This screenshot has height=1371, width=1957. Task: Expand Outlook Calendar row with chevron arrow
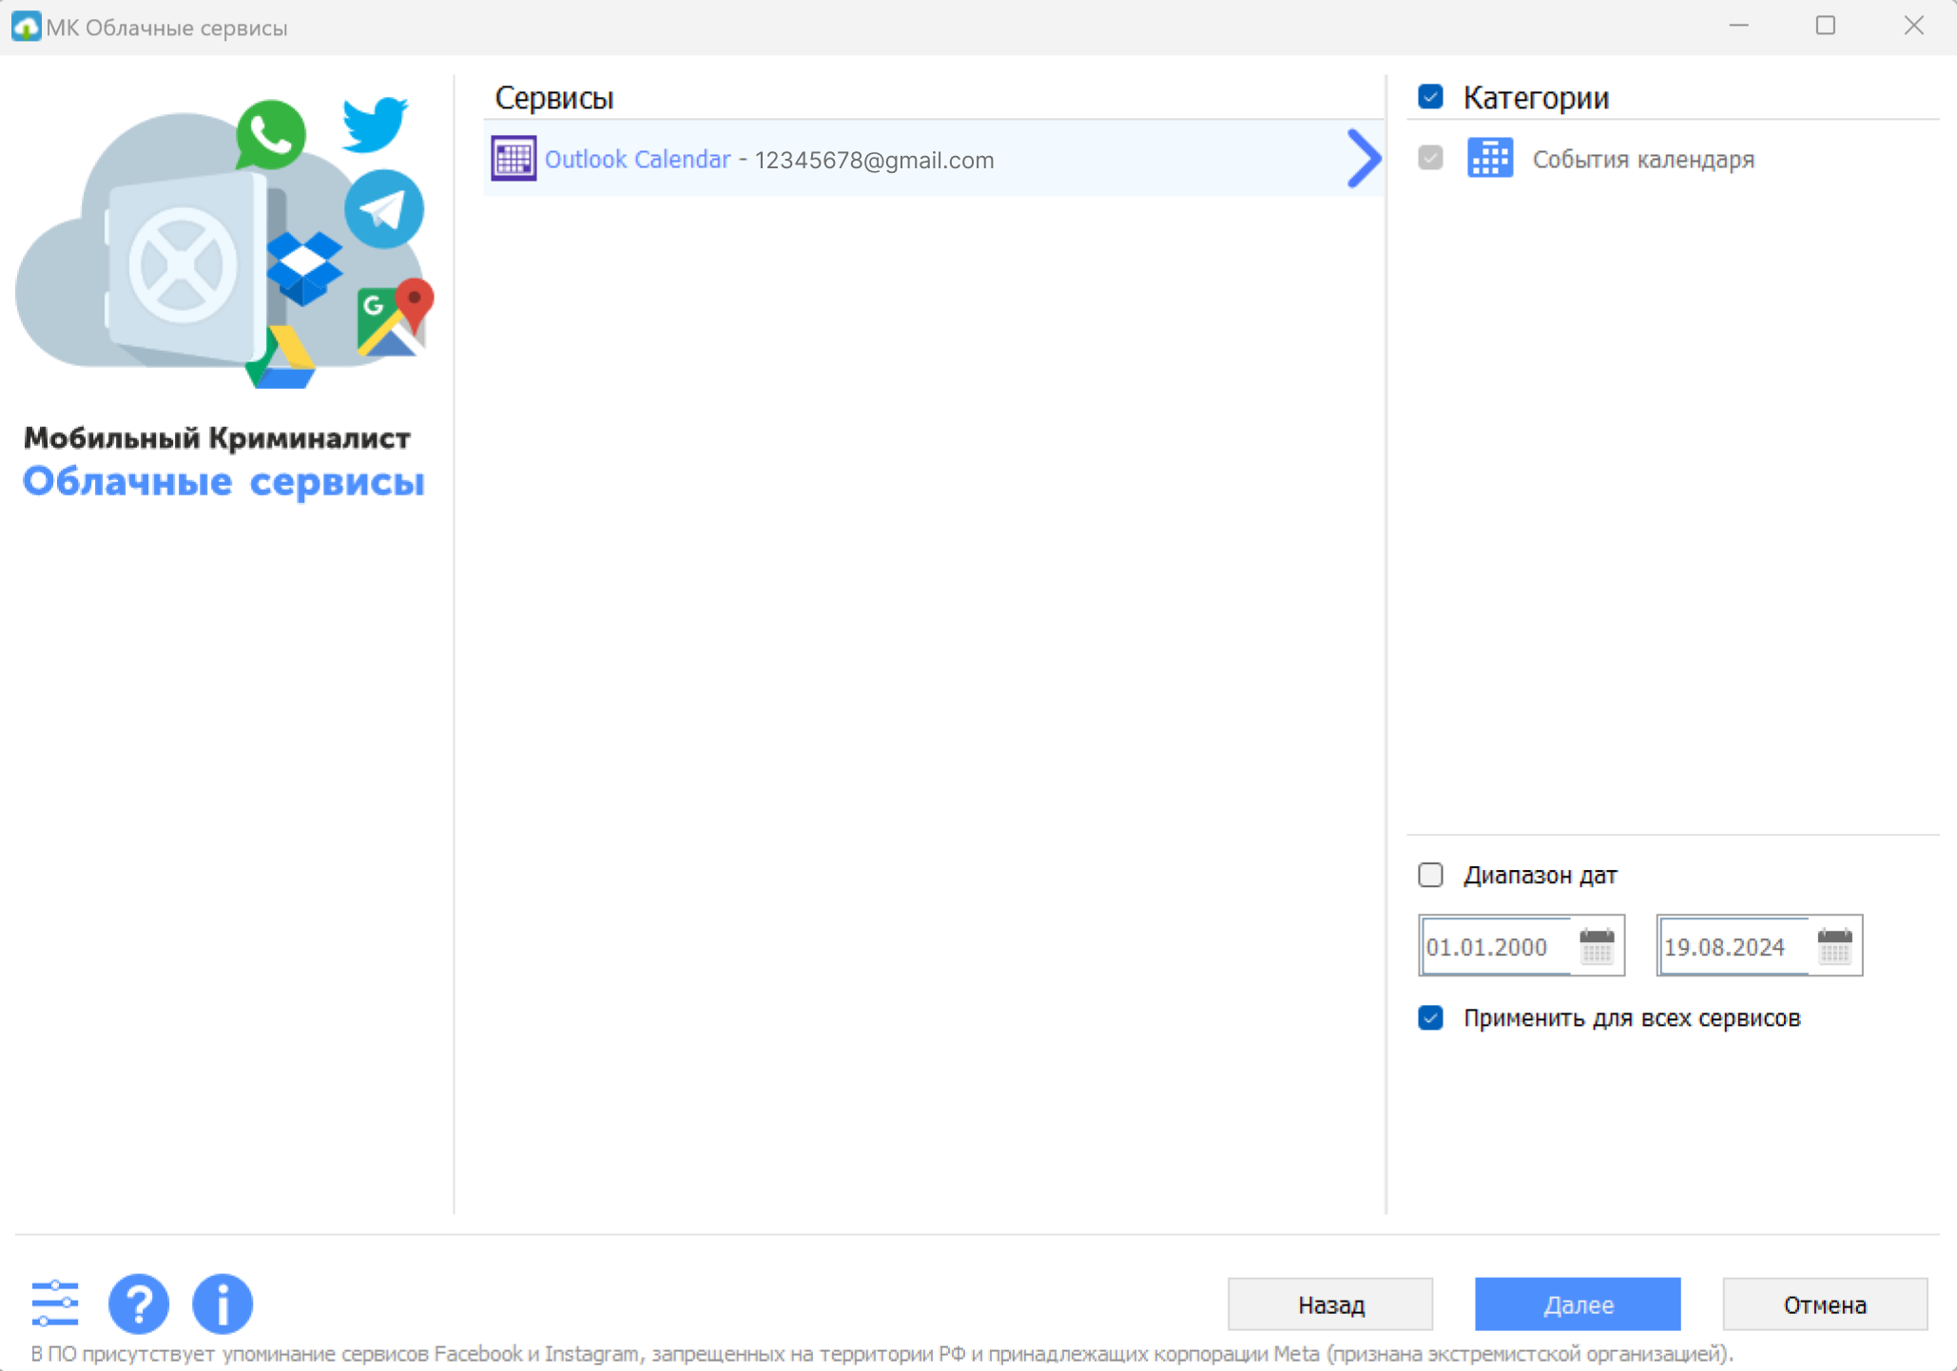click(x=1364, y=159)
